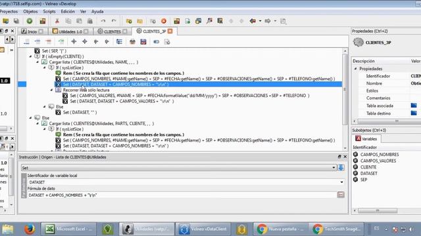Click the blue tree-structure icon in script toolbar
Screen dimensions: 421x236
click(119, 42)
